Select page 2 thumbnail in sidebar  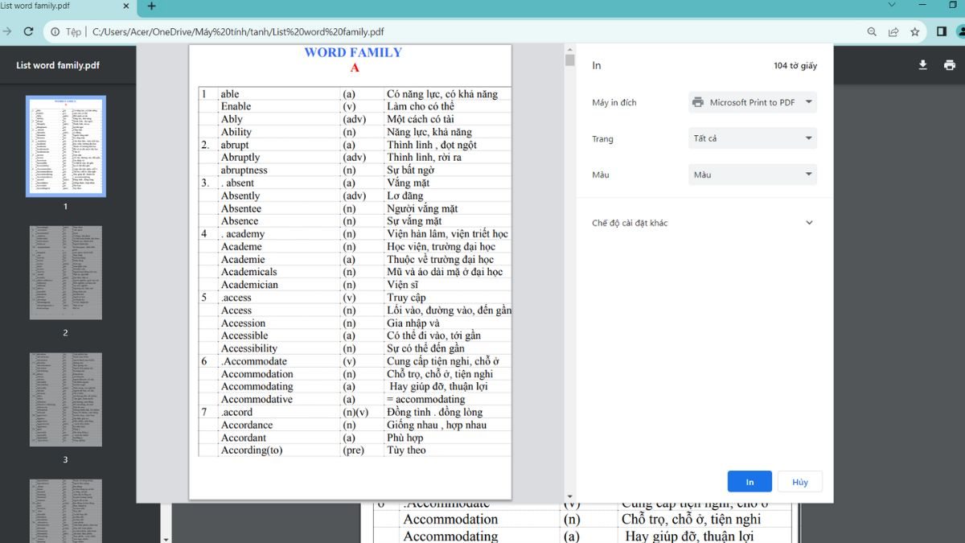point(66,273)
